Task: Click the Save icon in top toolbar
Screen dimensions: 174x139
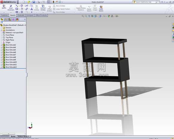Action: 34,2
